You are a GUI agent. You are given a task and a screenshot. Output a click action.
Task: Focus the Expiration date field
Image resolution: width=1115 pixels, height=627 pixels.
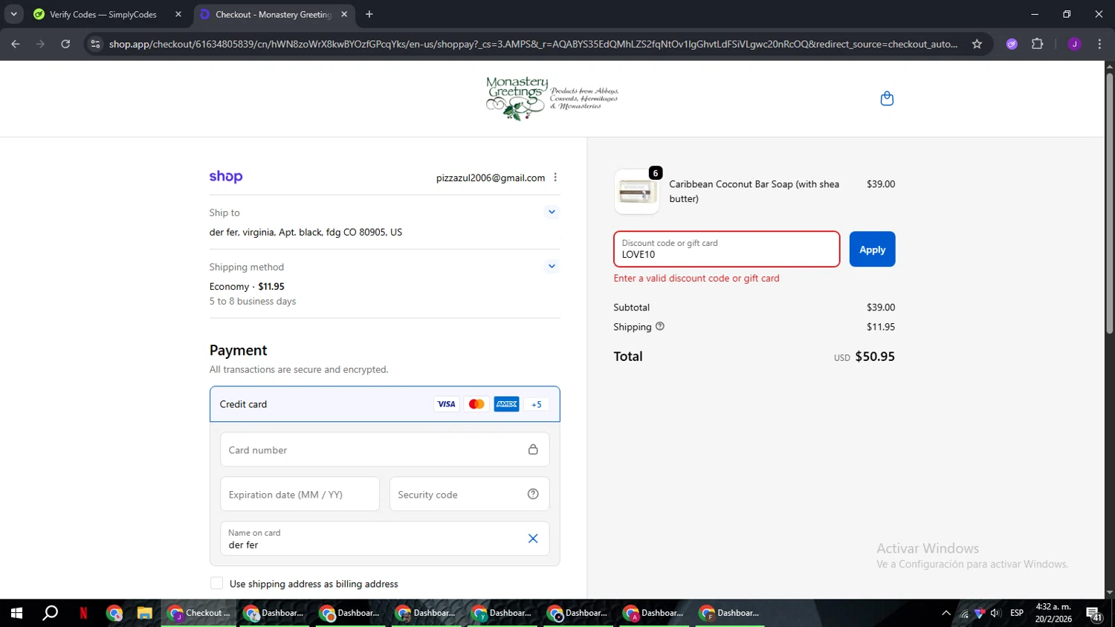coord(300,494)
